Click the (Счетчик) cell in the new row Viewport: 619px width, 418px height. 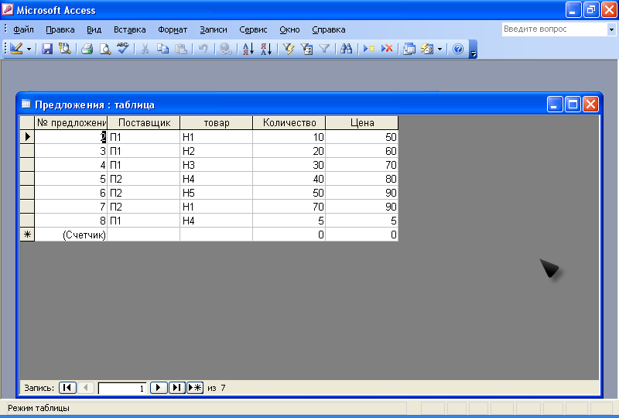point(71,235)
